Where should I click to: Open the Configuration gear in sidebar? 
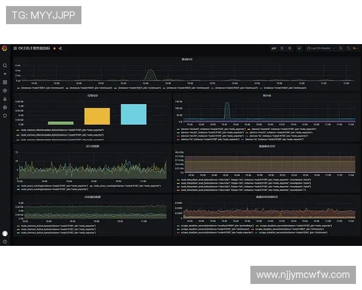[x=5, y=108]
